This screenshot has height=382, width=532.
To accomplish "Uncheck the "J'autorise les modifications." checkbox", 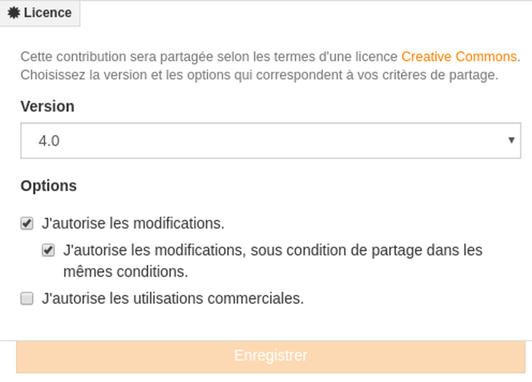I will 27,223.
